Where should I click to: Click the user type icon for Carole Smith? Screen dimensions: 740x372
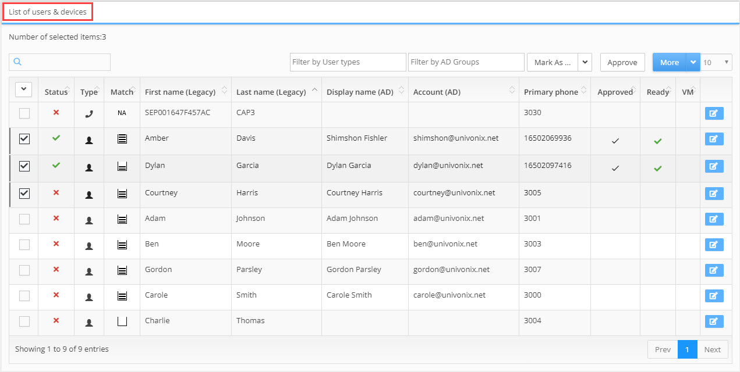tap(88, 296)
